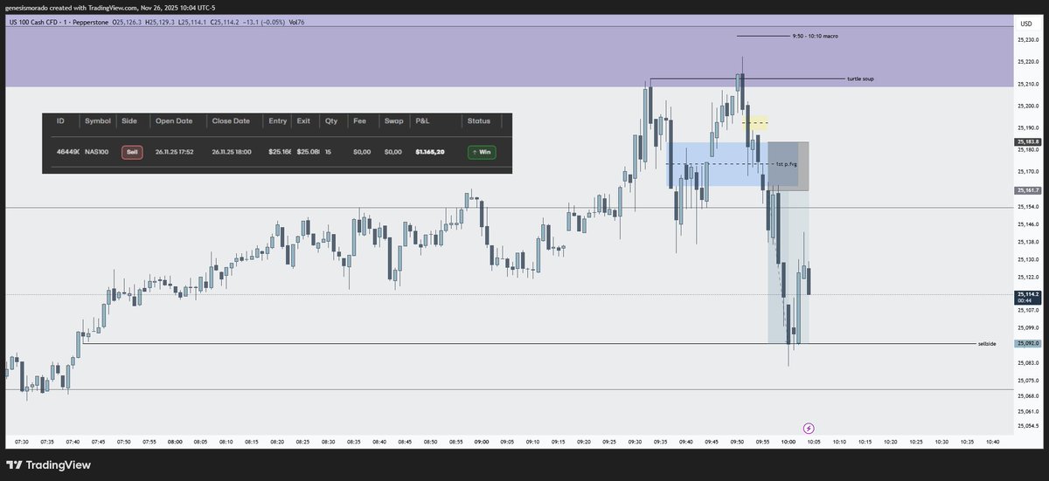Click the 'Qty' column header
This screenshot has width=1049, height=481.
click(330, 121)
